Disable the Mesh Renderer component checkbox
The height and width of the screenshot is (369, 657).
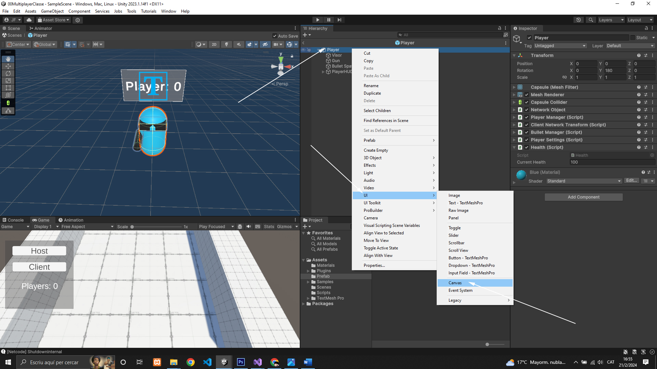tap(527, 95)
